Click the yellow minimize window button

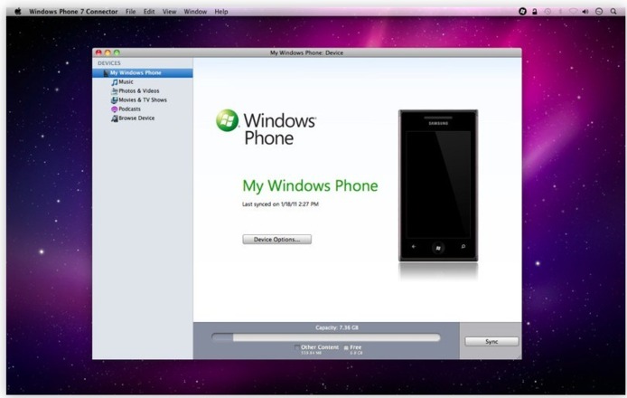click(x=108, y=52)
